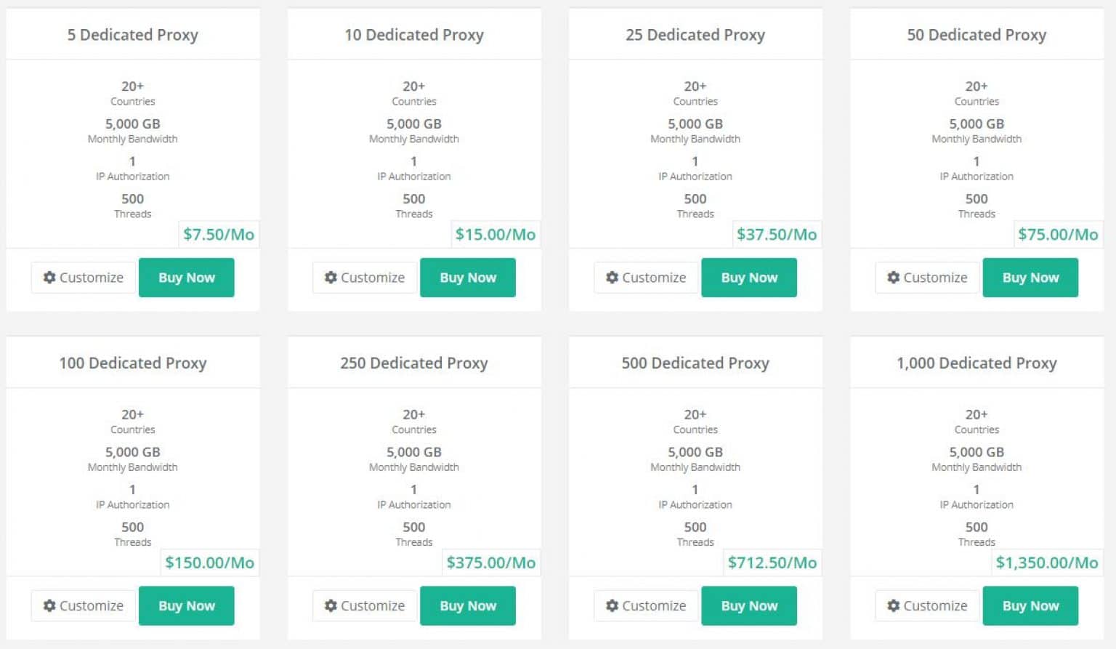Select the $7.50/Mo price label
The width and height of the screenshot is (1116, 649).
pos(219,234)
